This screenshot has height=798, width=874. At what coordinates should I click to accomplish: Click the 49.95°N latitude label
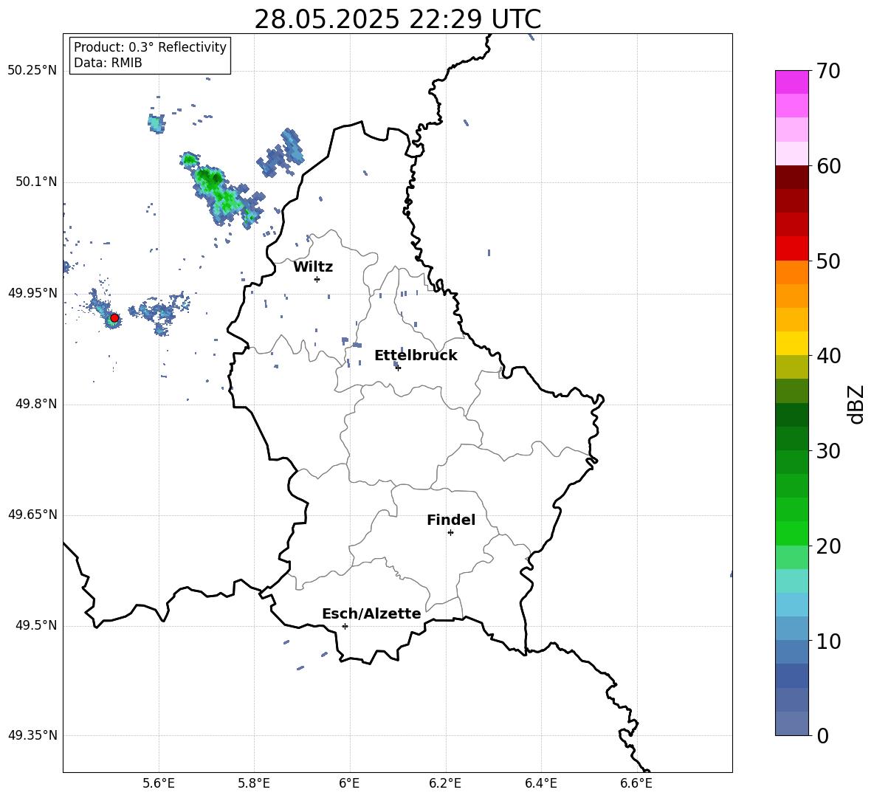(32, 293)
